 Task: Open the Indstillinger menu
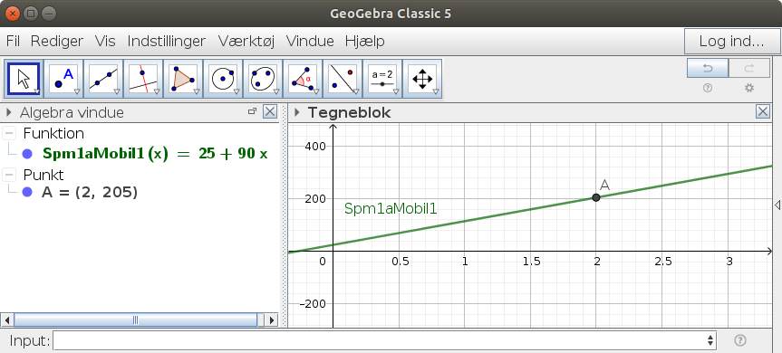[x=166, y=41]
